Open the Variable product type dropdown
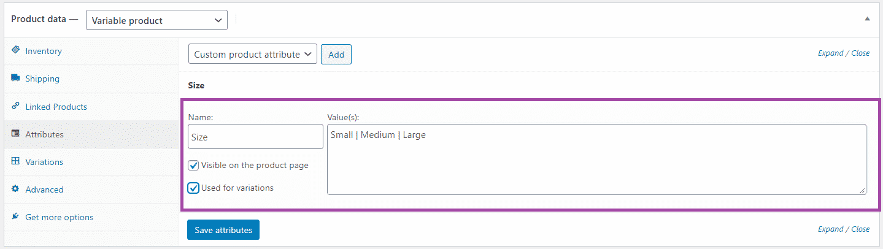The width and height of the screenshot is (883, 249). (x=156, y=20)
